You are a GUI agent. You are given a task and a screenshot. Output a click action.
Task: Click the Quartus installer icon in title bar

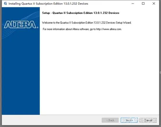tap(6, 3)
